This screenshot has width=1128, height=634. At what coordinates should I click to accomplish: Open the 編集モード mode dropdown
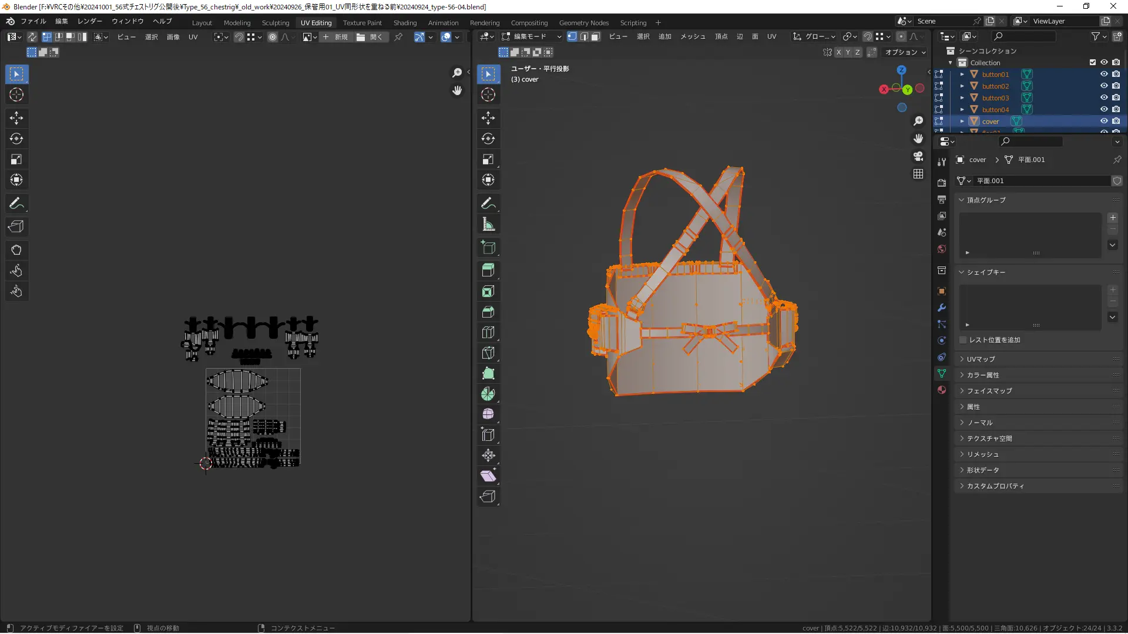pyautogui.click(x=532, y=36)
